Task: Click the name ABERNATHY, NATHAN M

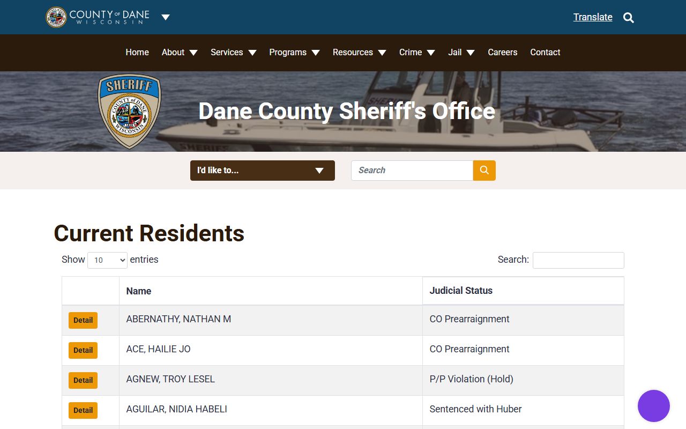Action: tap(178, 319)
